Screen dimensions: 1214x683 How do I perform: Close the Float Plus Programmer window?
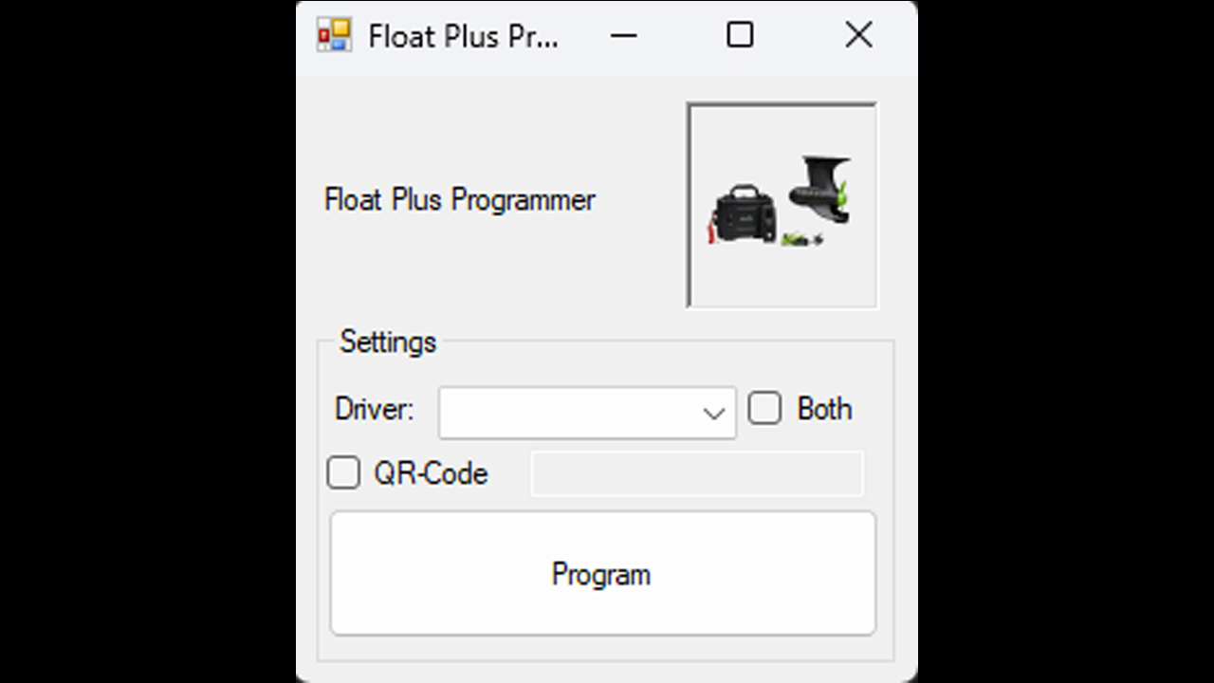[858, 35]
